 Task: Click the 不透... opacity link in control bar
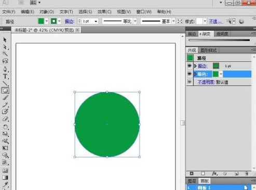(x=215, y=21)
